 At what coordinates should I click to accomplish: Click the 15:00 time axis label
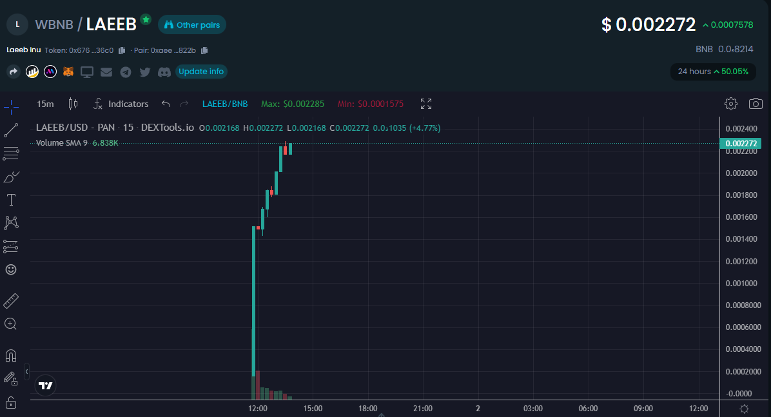[x=313, y=409]
